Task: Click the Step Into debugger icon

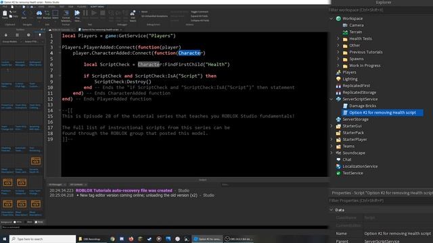Action: coord(111,13)
